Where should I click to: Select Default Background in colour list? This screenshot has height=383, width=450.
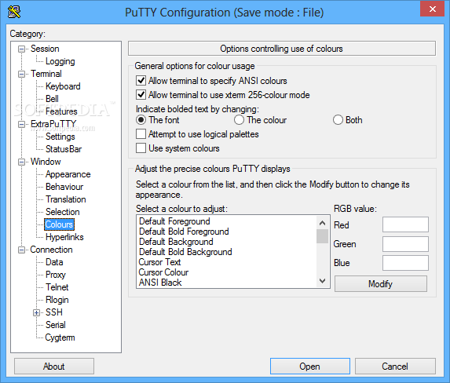(x=226, y=242)
